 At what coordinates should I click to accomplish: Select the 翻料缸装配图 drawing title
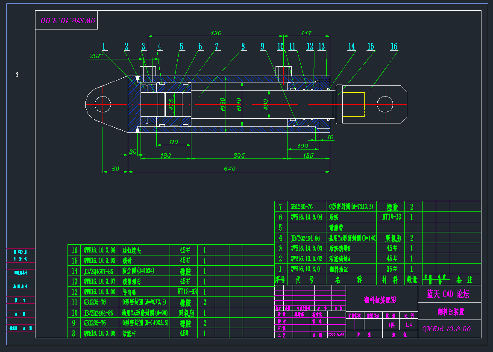(x=380, y=300)
